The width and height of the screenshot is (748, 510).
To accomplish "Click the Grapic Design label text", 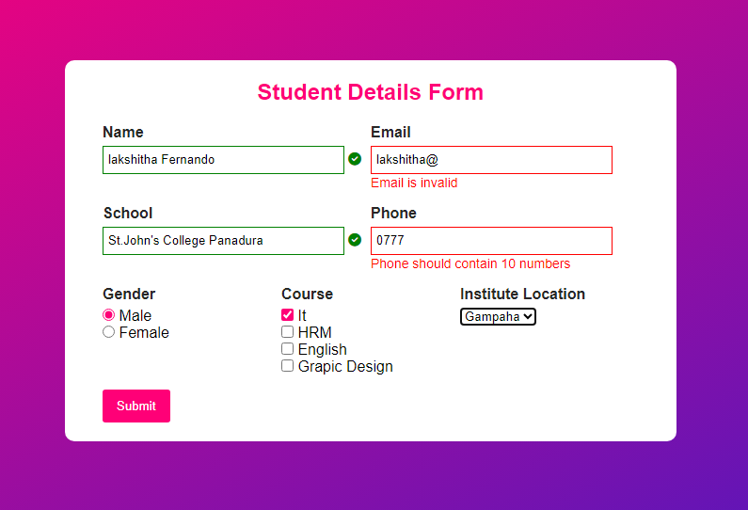I will 345,366.
